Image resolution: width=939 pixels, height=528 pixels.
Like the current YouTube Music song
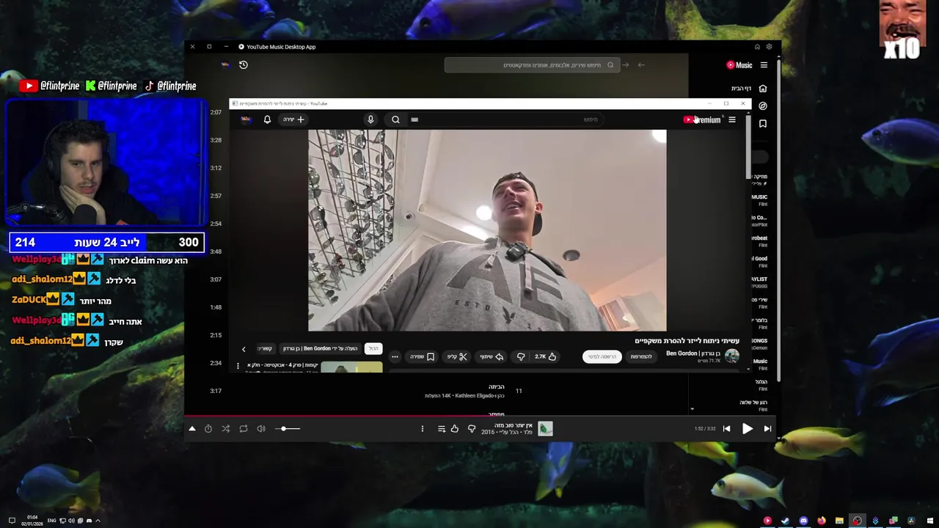455,428
